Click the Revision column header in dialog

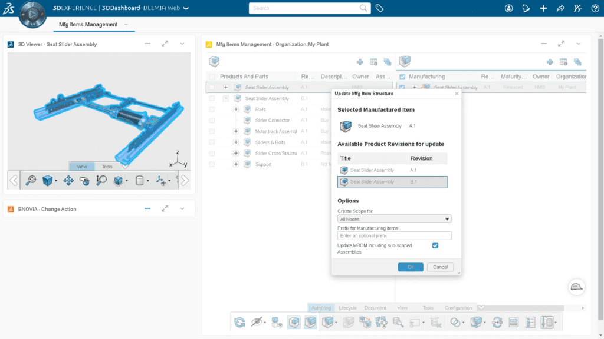[x=428, y=158]
